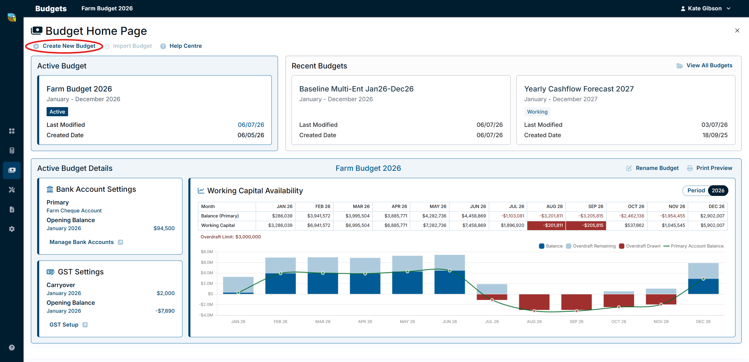
Task: Click the GST Settings icon
Action: tap(51, 272)
